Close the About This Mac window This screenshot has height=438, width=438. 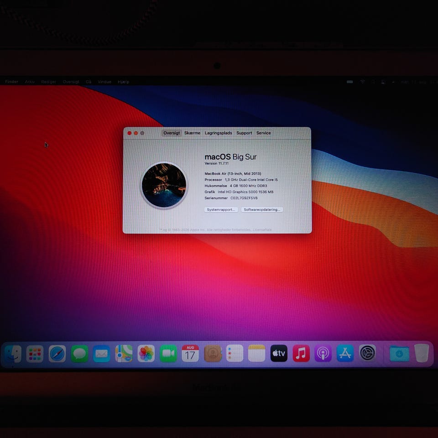(x=129, y=133)
